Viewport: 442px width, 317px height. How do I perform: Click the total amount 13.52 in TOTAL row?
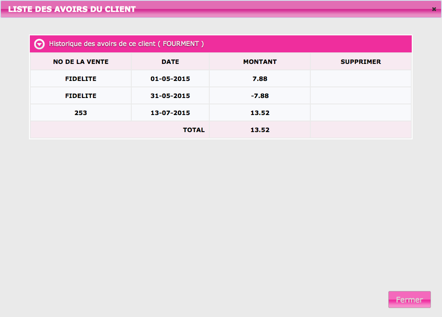(x=260, y=130)
